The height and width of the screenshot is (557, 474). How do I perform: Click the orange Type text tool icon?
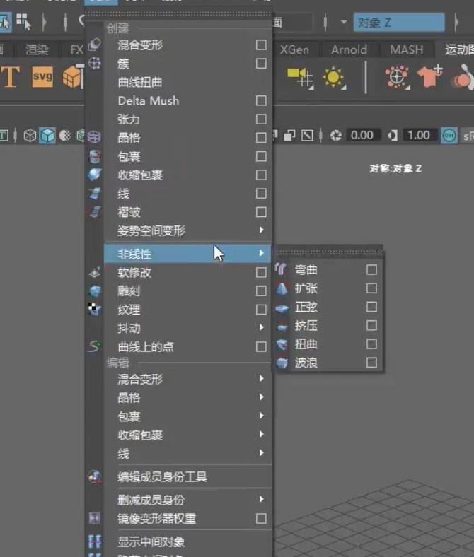coord(10,77)
